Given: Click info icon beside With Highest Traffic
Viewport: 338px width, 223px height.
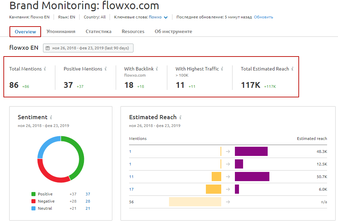Looking at the screenshot, I should pyautogui.click(x=222, y=69).
